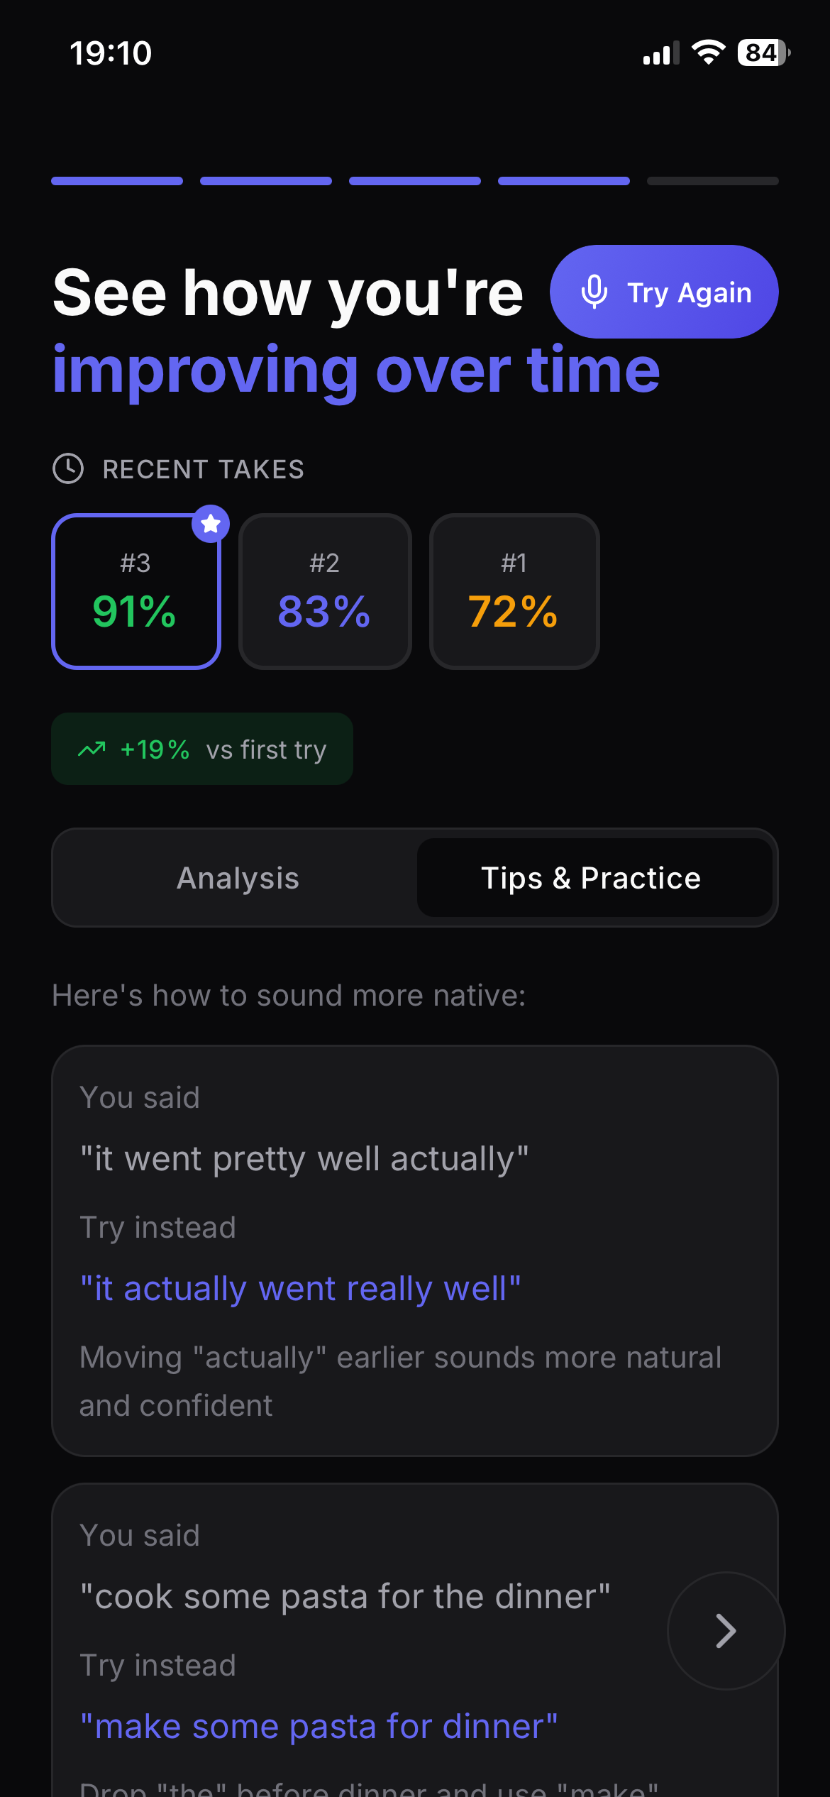Click the clock icon beside Recent Takes

[69, 468]
